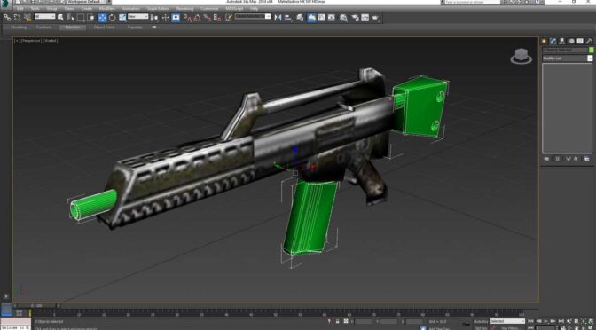
Task: Open the Graph Editors menu
Action: (157, 8)
